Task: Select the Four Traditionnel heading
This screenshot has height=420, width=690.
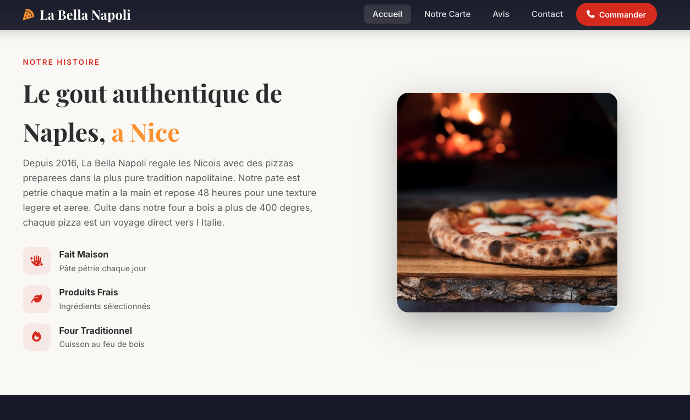Action: pos(96,331)
